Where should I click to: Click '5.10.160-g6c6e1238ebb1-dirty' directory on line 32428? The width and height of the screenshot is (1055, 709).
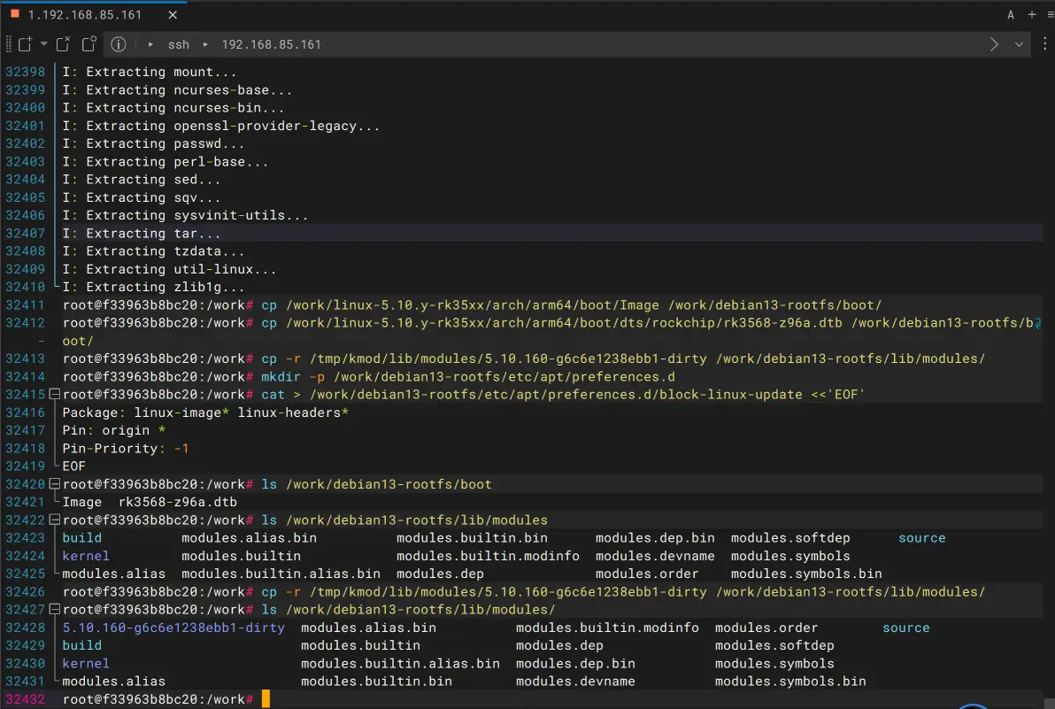(x=173, y=628)
